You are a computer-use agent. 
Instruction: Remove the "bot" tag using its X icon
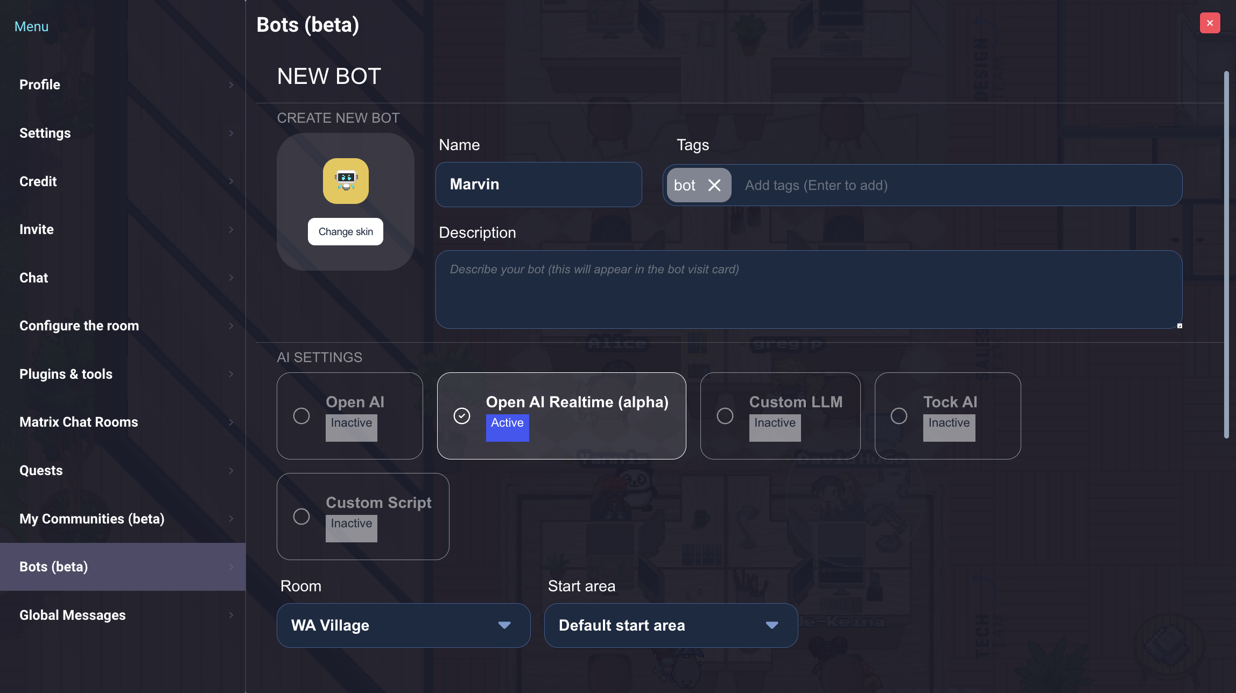coord(715,185)
